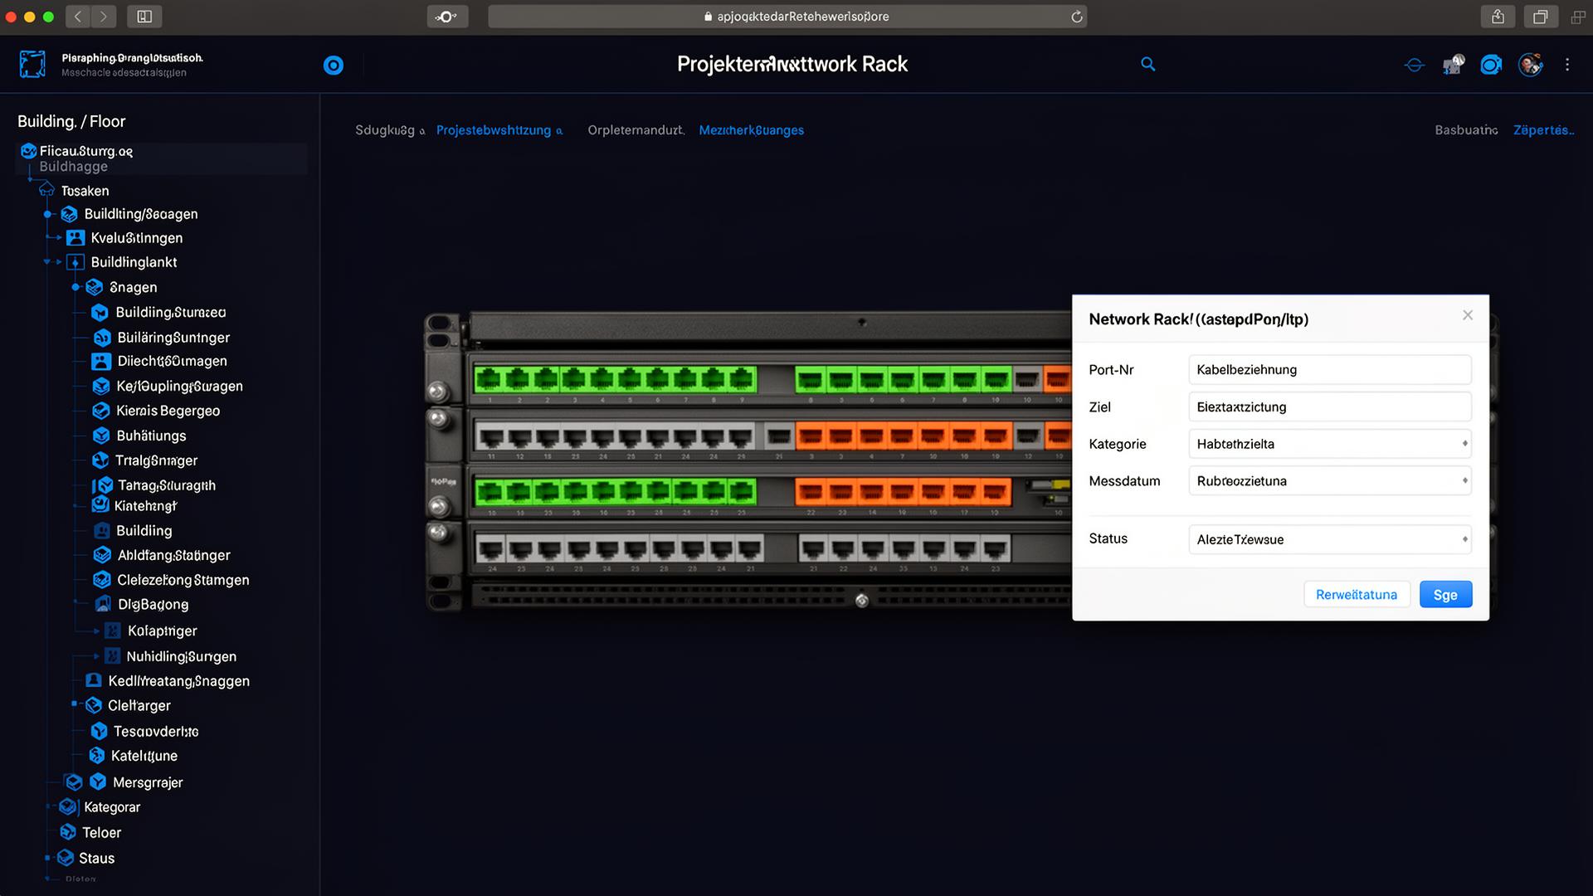Click the Safari sidebar toggle icon
The height and width of the screenshot is (896, 1593).
point(144,17)
